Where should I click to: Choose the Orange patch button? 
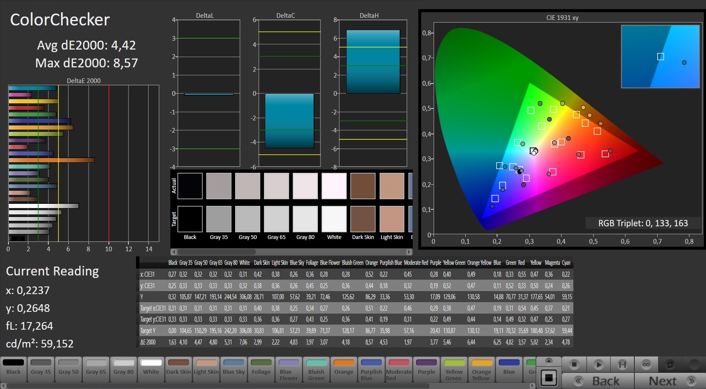click(344, 367)
